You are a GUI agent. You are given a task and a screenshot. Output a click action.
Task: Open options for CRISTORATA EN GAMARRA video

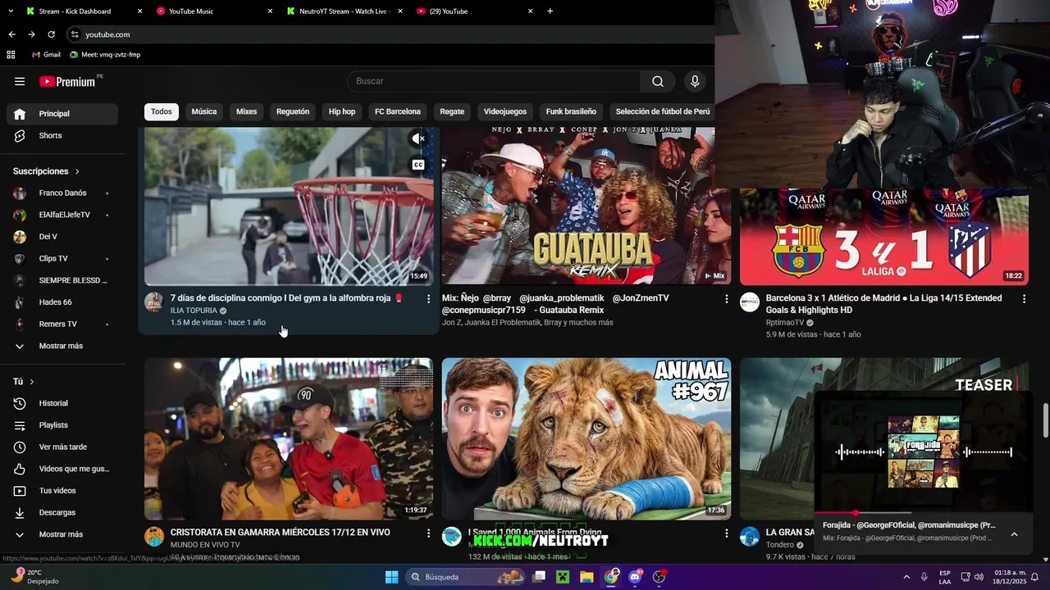click(x=428, y=533)
